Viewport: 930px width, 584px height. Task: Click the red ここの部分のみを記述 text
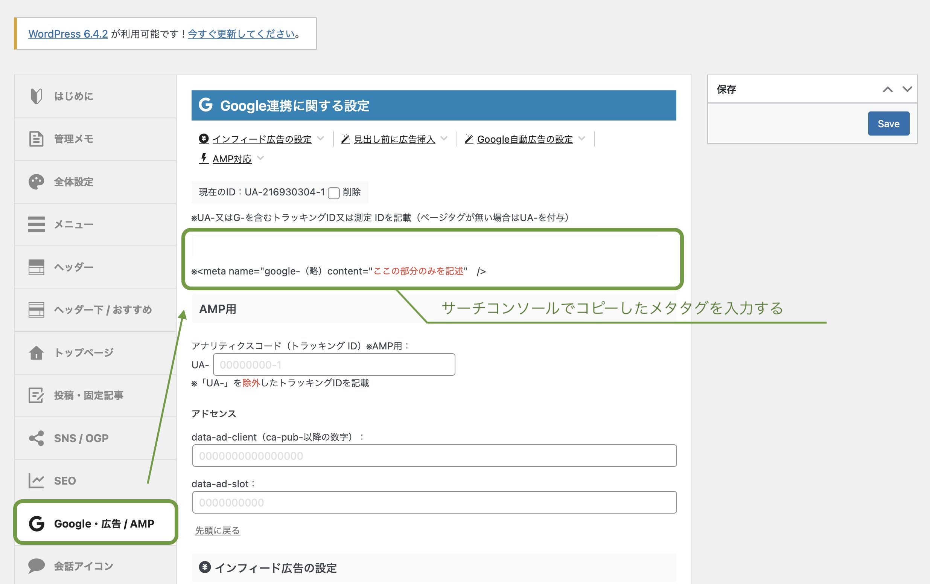(x=419, y=271)
